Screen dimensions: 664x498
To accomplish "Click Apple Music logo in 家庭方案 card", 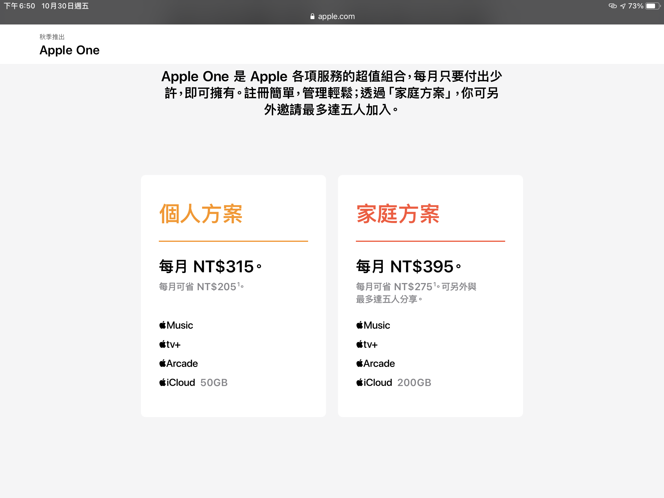I will click(x=373, y=325).
